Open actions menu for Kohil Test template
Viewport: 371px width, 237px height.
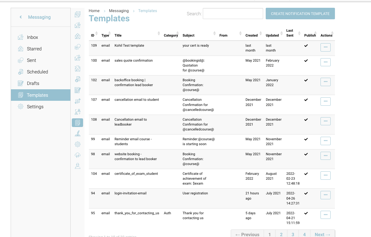(x=325, y=47)
